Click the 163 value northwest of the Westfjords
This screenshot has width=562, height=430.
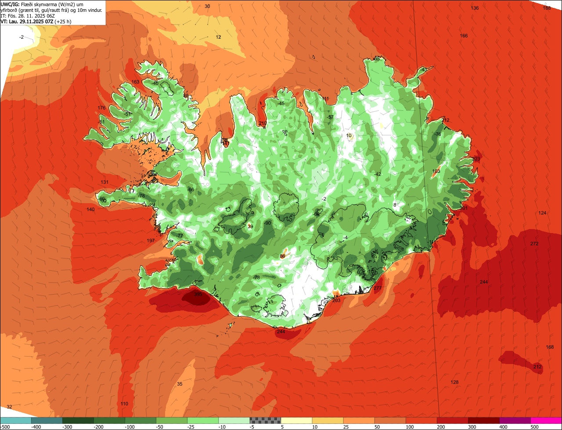click(x=136, y=82)
